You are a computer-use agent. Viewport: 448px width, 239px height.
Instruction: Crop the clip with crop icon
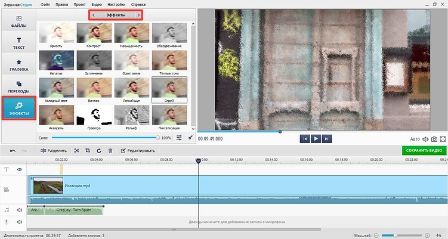click(x=88, y=150)
